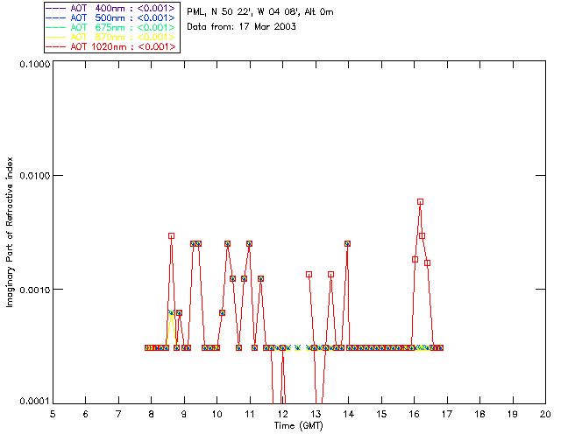Screen dimensions: 561x448
Task: Select the 'AOT 1020nm : <0.001>' legend text
Action: (123, 46)
